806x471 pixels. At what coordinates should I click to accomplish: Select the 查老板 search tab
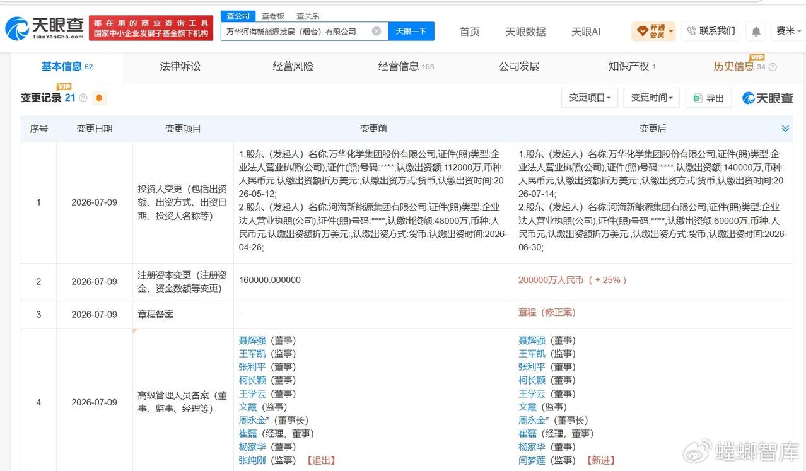(273, 16)
